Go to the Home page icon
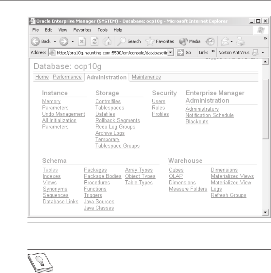This screenshot has height=273, width=271. (x=107, y=42)
